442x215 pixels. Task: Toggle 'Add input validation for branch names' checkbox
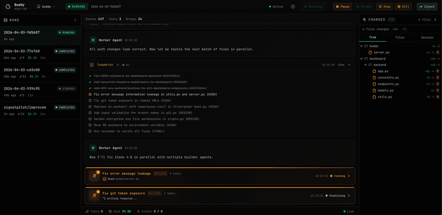click(90, 113)
